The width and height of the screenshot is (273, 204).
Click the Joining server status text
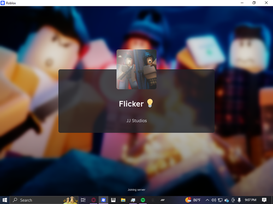pos(136,190)
